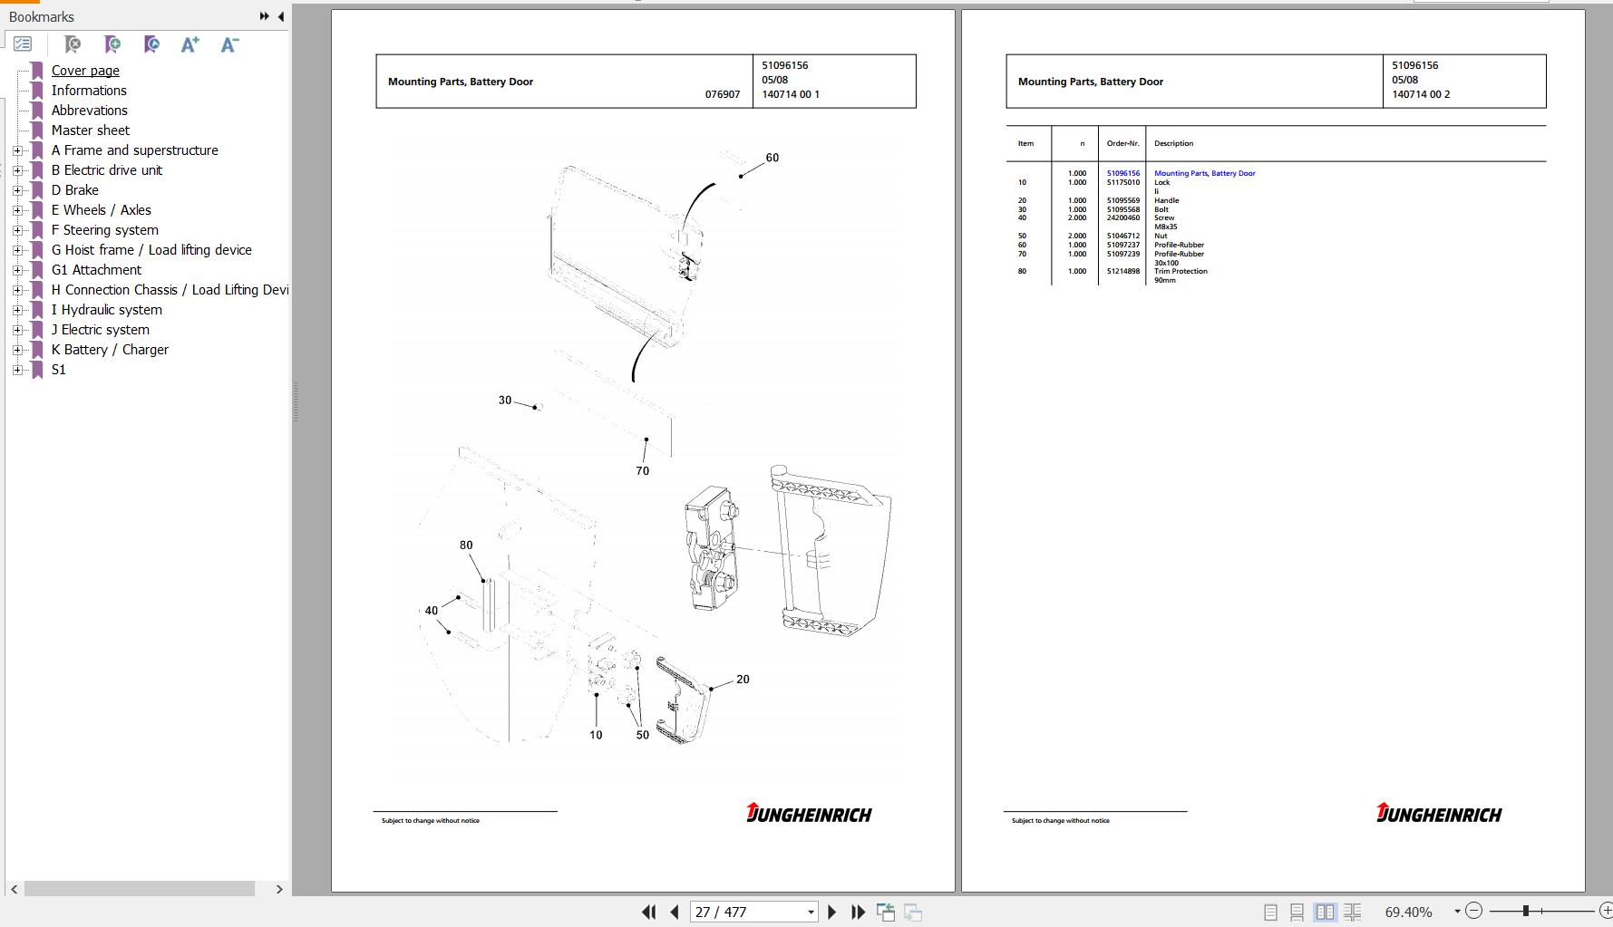Image resolution: width=1613 pixels, height=927 pixels.
Task: Adjust the zoom slider handle
Action: tap(1526, 911)
